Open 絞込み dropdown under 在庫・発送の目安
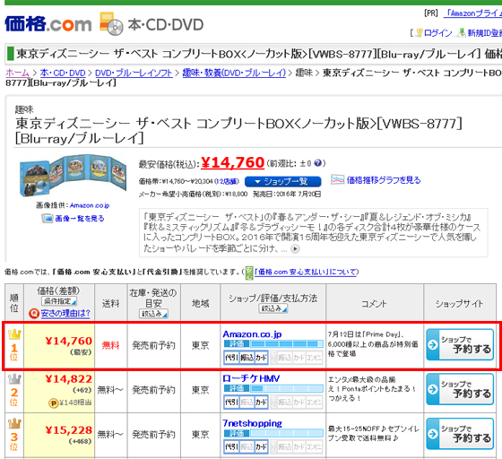502x459 pixels. pyautogui.click(x=153, y=314)
